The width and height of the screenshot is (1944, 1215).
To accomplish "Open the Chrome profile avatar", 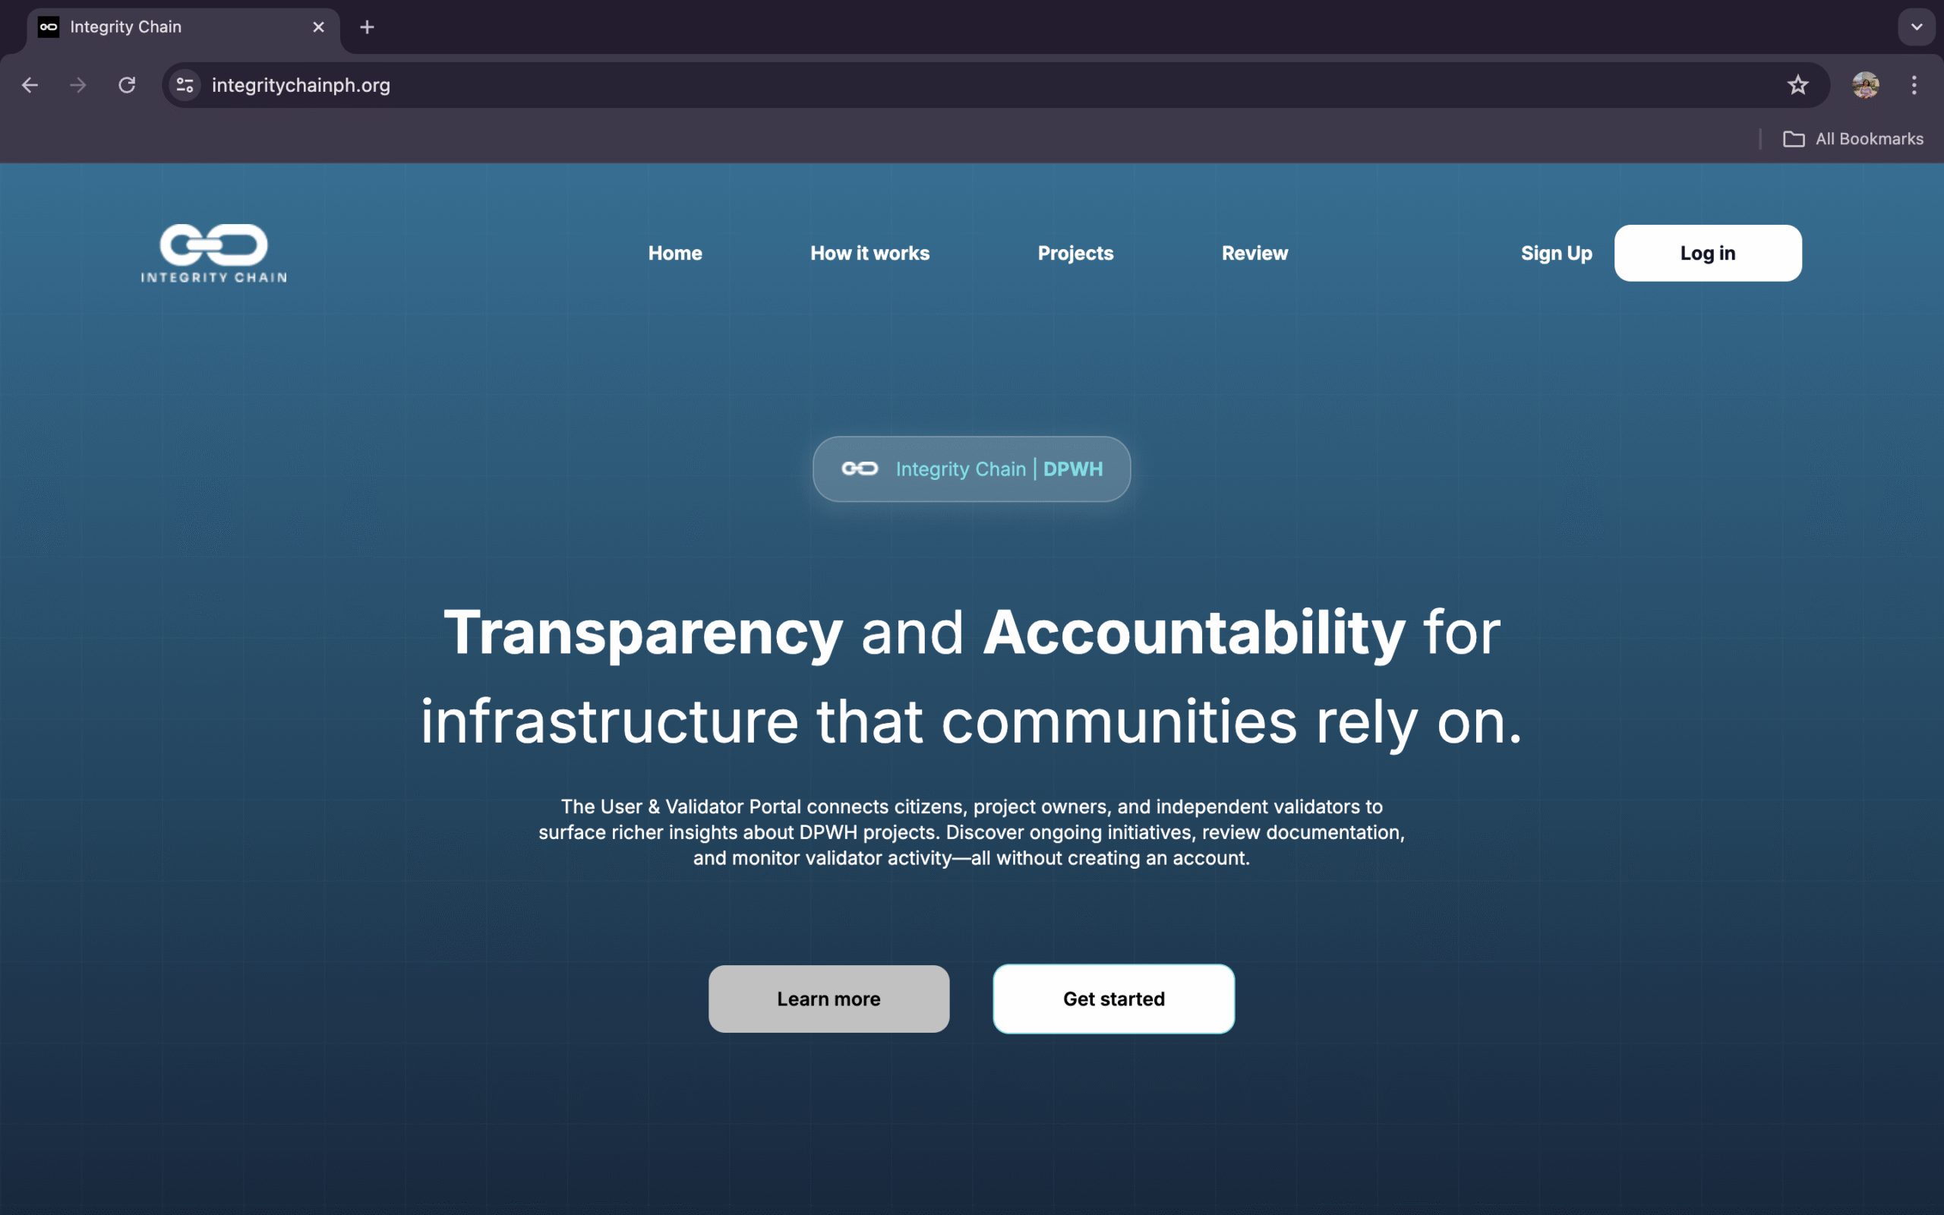I will (1865, 85).
